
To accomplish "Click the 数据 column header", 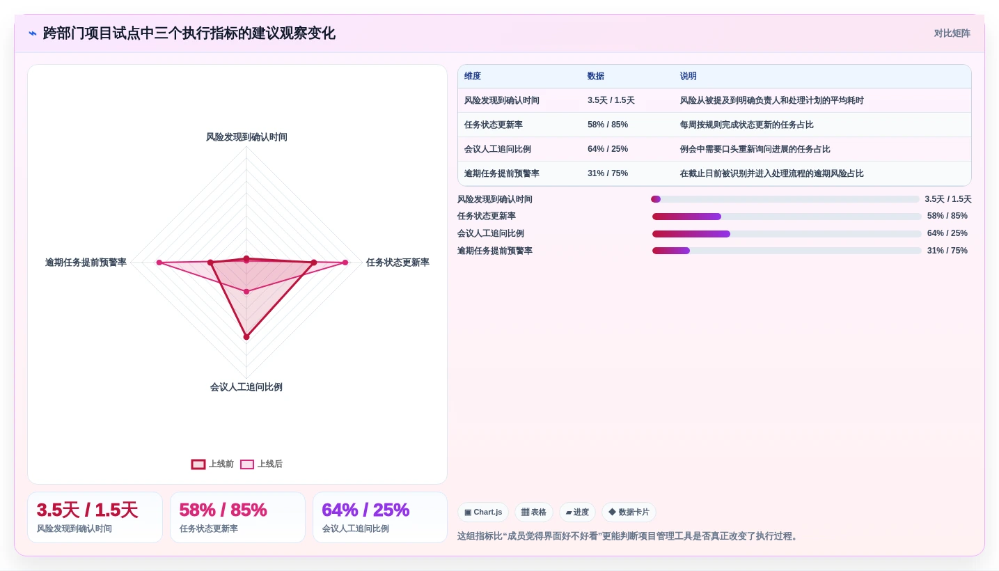I will 596,77.
